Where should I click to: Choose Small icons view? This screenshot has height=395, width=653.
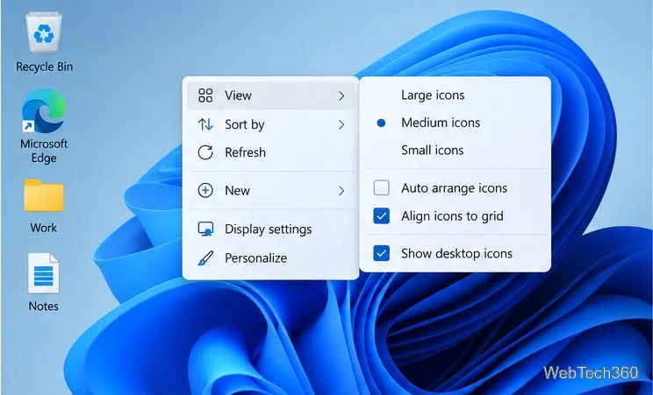click(456, 150)
